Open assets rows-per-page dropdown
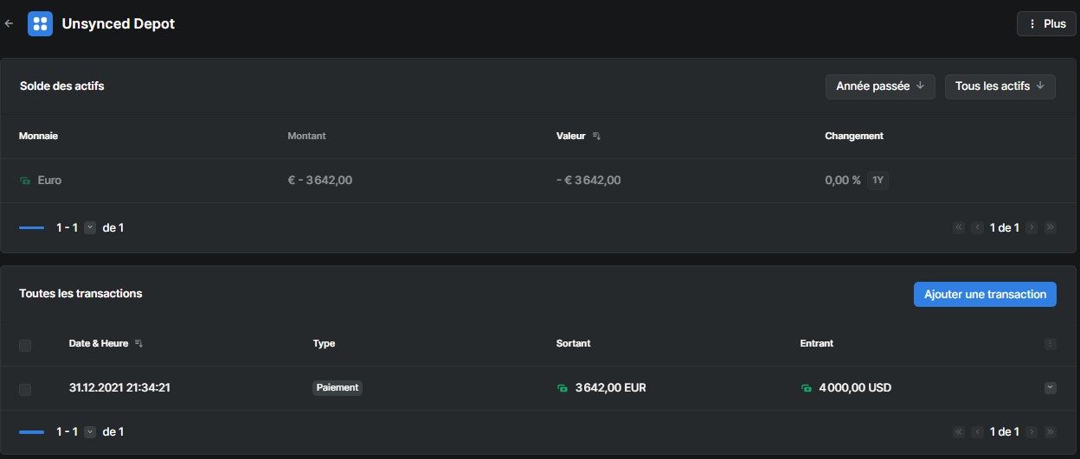1080x459 pixels. (x=90, y=227)
